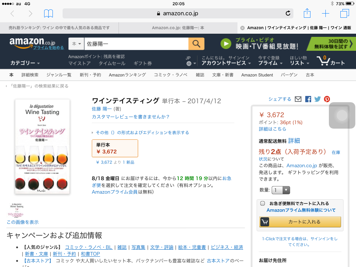The image size is (356, 267).
Task: Switch to the 佐藤陽一: 本 browser tab
Action: 178,28
